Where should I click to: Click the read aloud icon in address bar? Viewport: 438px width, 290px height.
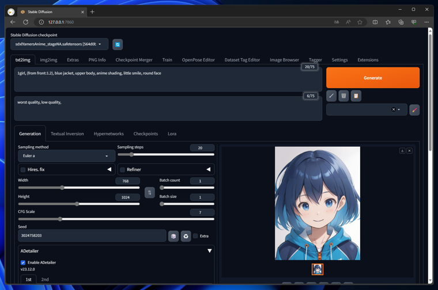[x=348, y=22]
